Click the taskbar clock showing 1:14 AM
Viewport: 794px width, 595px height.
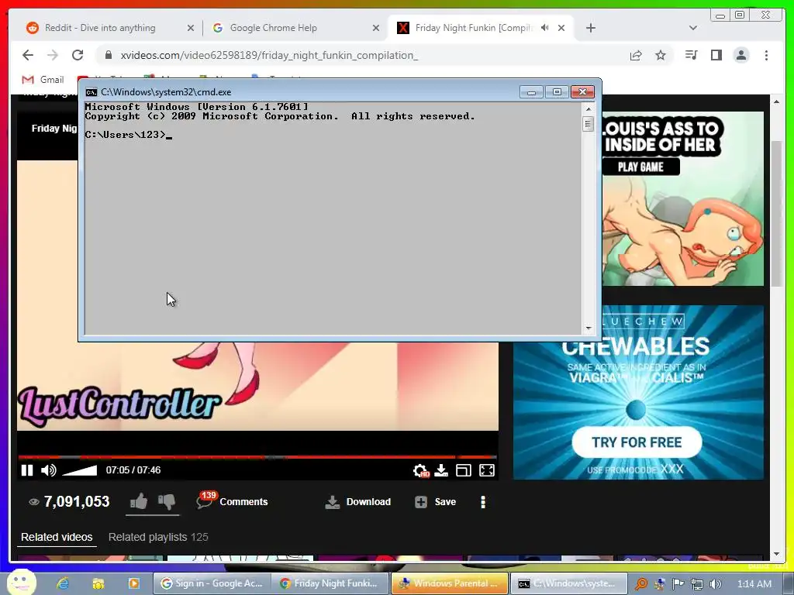click(754, 584)
